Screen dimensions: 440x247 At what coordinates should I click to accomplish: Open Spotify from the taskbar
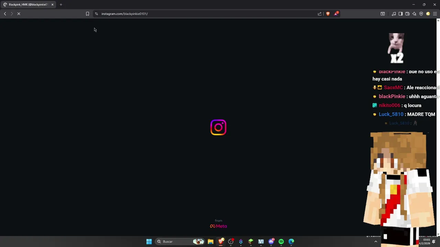pos(281,242)
